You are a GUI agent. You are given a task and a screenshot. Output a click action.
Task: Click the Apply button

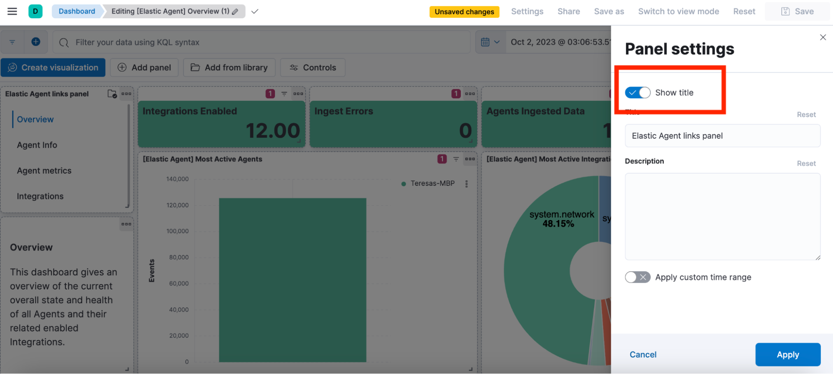pyautogui.click(x=788, y=354)
